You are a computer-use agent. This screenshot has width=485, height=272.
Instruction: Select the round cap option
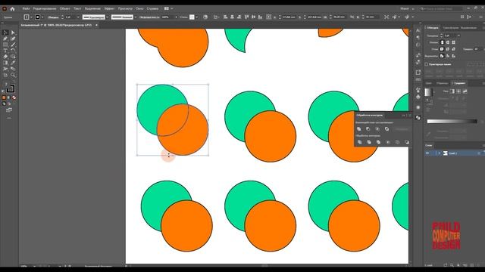[x=448, y=42]
